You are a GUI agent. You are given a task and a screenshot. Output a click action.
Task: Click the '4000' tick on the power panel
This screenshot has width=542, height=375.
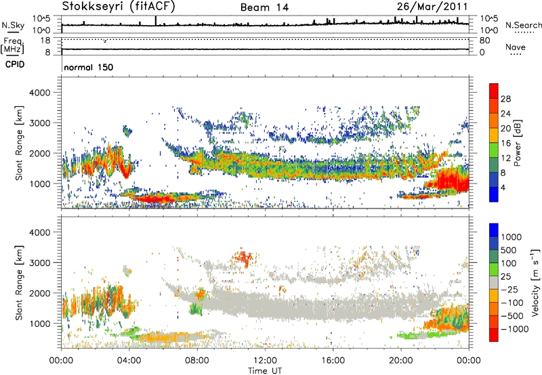[40, 93]
